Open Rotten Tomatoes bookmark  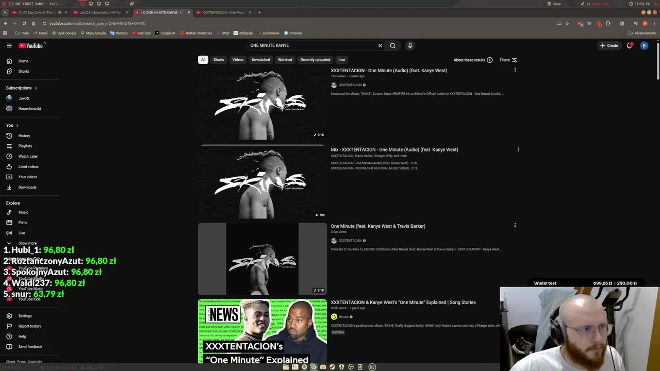(196, 33)
